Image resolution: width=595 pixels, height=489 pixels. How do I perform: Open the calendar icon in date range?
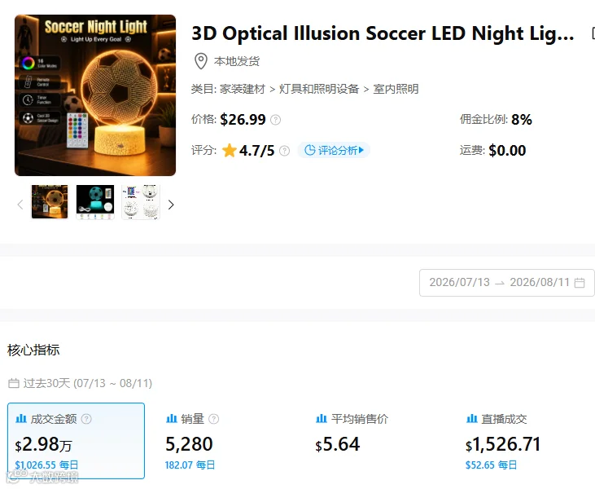coord(580,283)
